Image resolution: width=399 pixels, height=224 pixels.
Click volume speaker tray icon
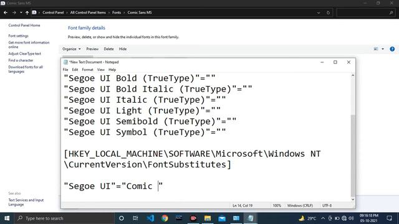(351, 218)
